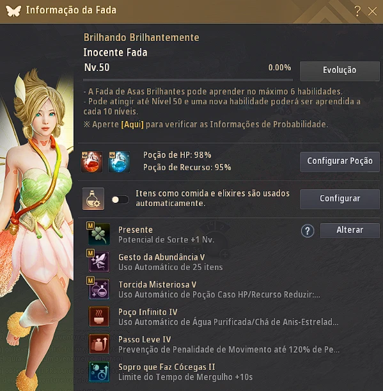Open the help question mark in title bar
The height and width of the screenshot is (391, 383).
click(357, 11)
